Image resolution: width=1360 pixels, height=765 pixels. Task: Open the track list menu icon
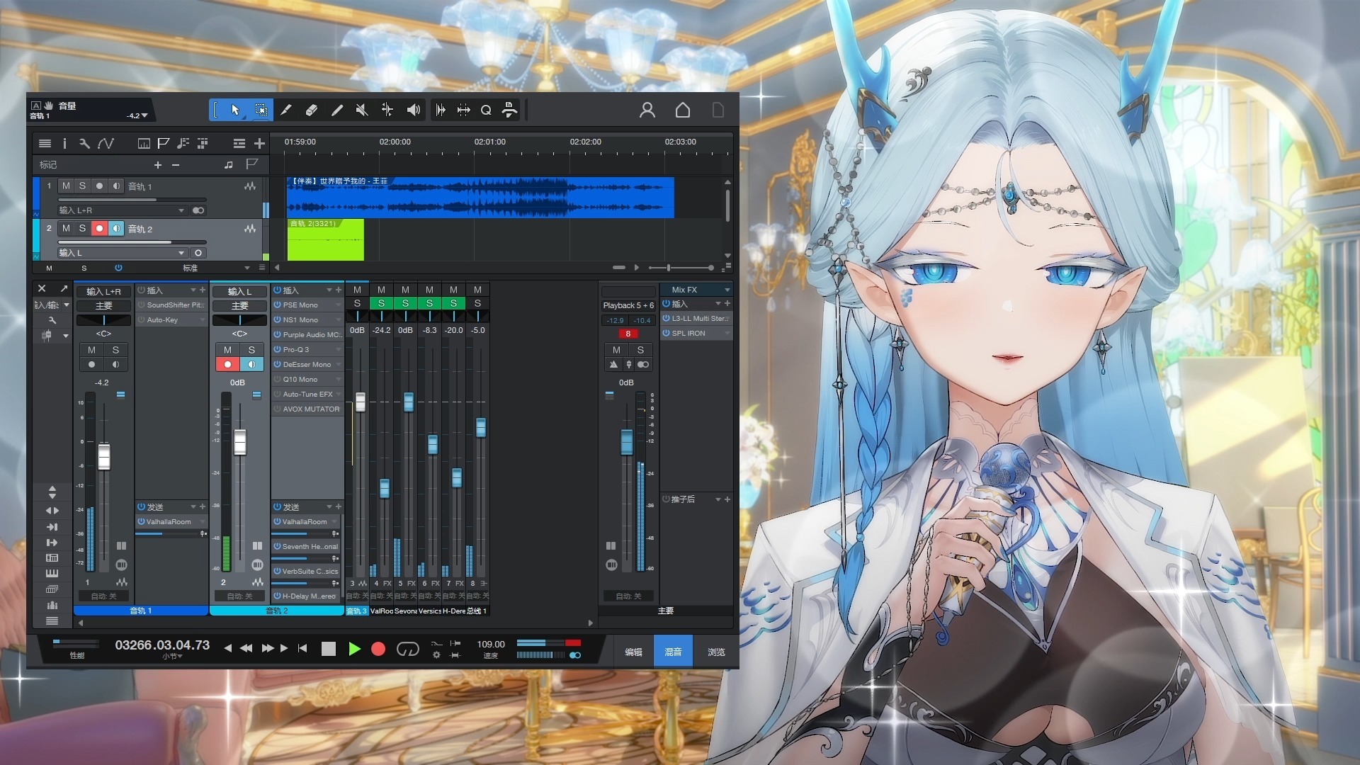tap(45, 143)
